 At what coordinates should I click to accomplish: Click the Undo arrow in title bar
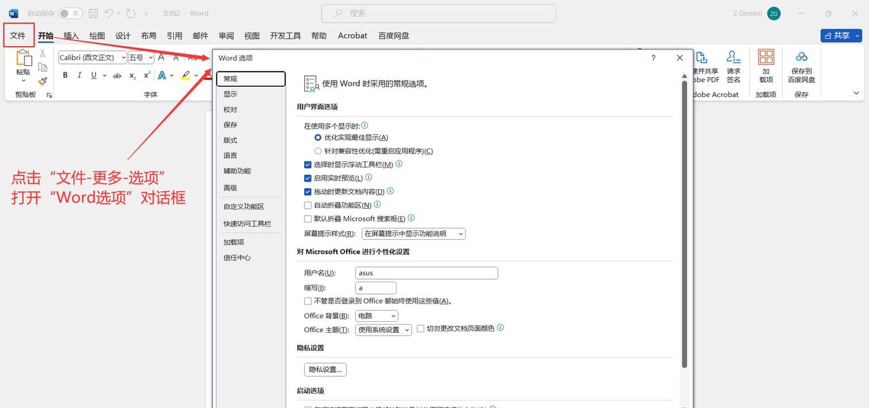pyautogui.click(x=109, y=13)
